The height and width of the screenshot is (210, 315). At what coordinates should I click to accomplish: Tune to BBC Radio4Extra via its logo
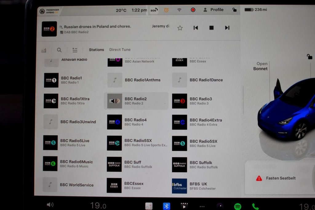tap(179, 122)
